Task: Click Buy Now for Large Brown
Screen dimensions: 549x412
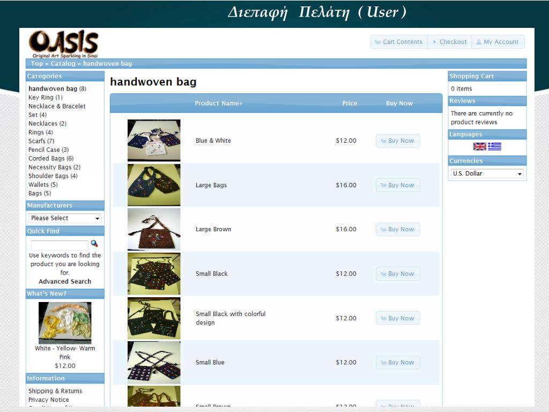Action: point(398,229)
